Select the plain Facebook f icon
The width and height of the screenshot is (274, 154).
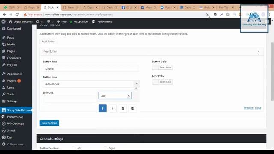(113, 108)
